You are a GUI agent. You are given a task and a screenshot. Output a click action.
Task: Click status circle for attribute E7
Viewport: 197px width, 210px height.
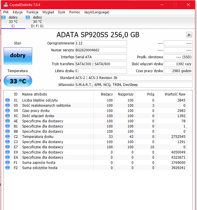[x=7, y=147]
